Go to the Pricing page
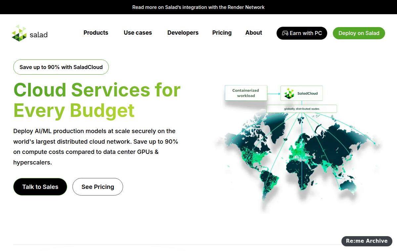The height and width of the screenshot is (251, 397). tap(222, 33)
